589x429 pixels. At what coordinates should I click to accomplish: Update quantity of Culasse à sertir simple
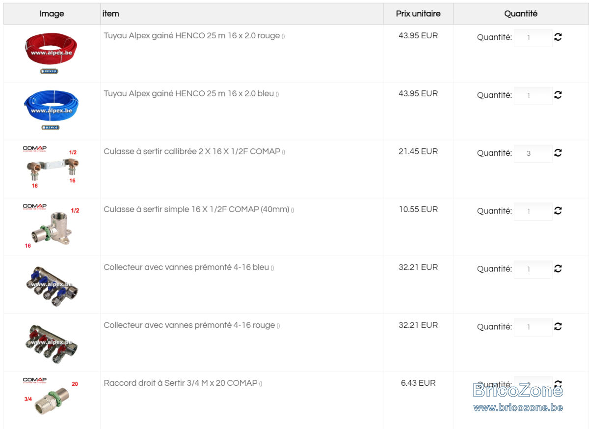558,211
